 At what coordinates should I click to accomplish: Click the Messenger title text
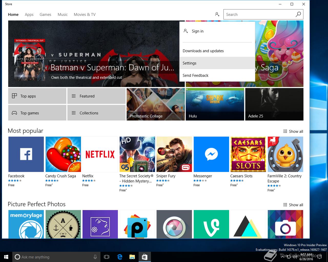tap(203, 176)
